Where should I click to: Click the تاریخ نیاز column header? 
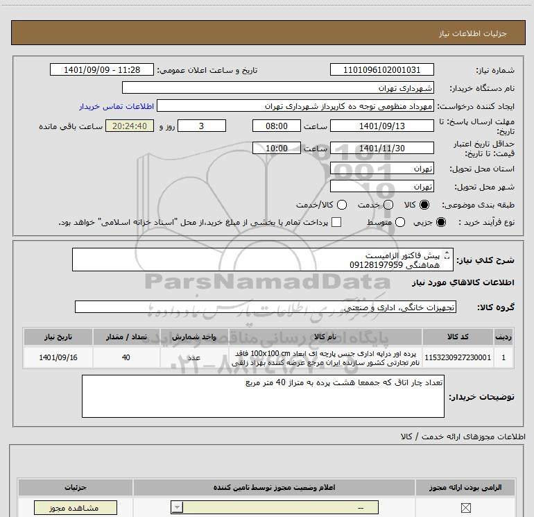coord(58,337)
